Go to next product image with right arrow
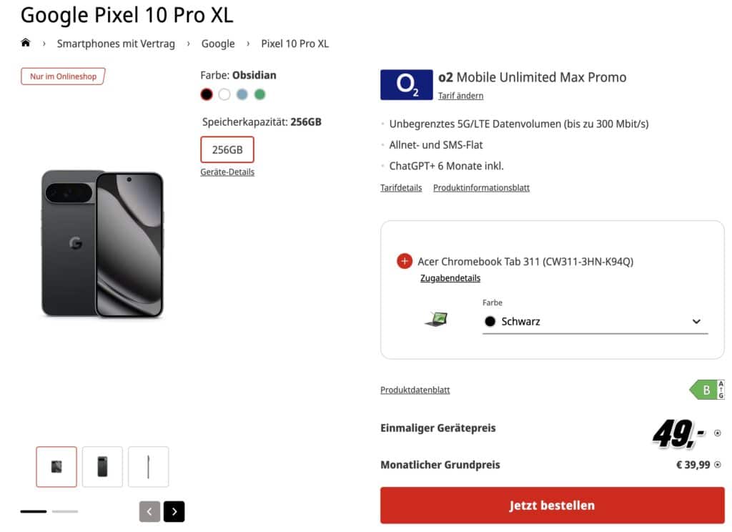 pyautogui.click(x=174, y=511)
